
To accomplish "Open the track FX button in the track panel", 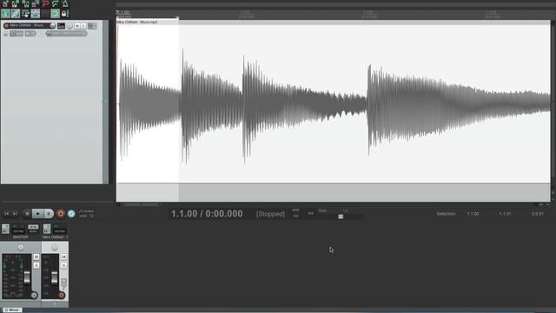I will tap(92, 25).
